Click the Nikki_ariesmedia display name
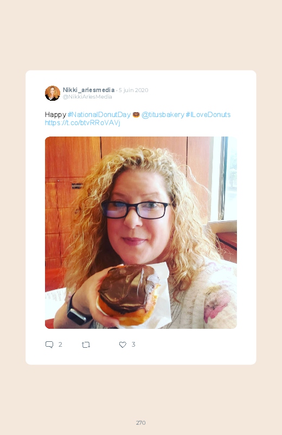Image resolution: width=282 pixels, height=435 pixels. [x=88, y=90]
